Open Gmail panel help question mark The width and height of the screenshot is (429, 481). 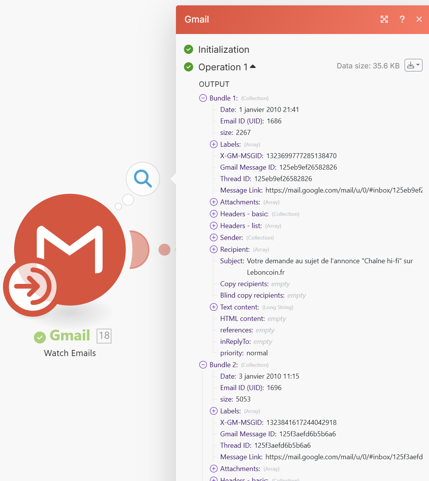(x=402, y=19)
